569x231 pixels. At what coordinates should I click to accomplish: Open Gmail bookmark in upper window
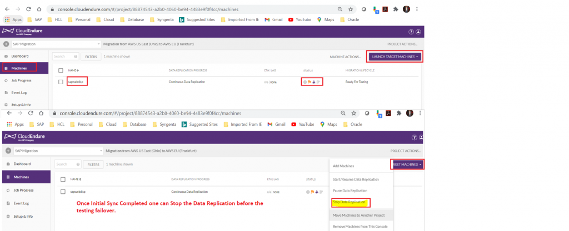[273, 19]
